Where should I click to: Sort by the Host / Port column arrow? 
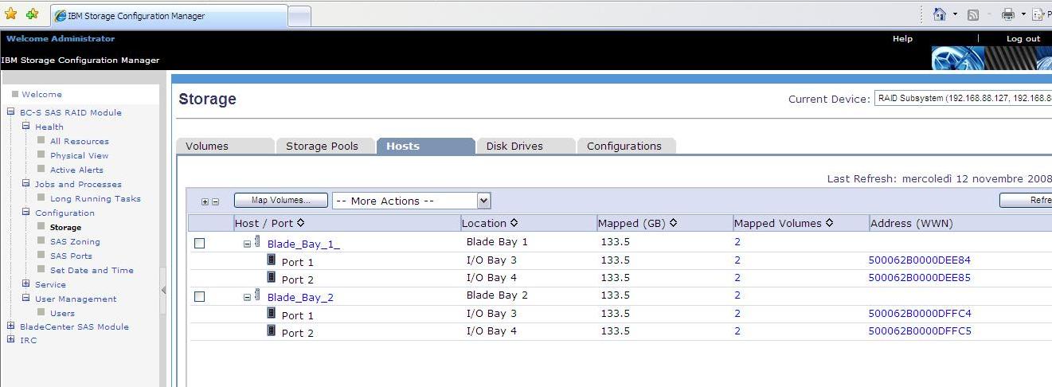300,224
